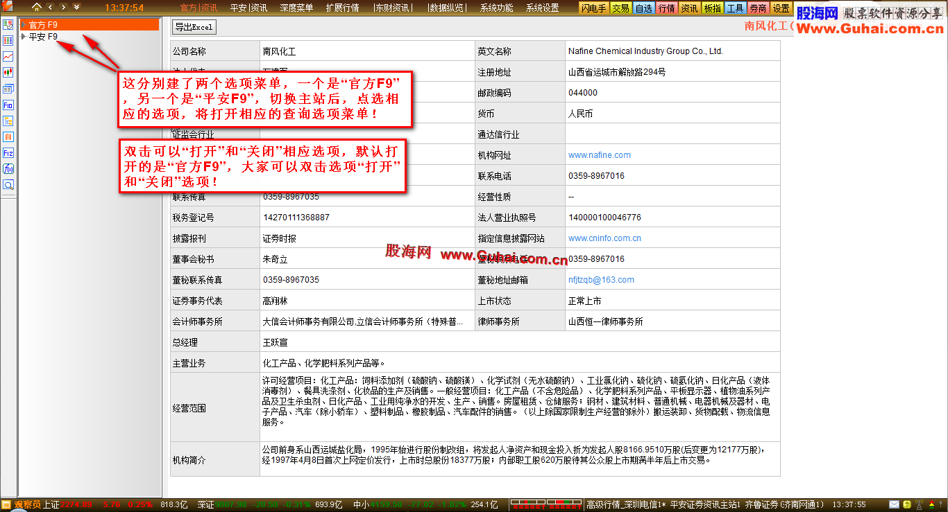
Task: Click the 证券时报 cell value
Action: coord(367,238)
